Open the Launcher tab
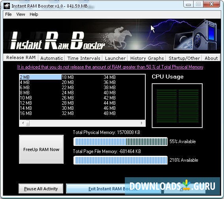This screenshot has width=224, height=199. tap(115, 58)
